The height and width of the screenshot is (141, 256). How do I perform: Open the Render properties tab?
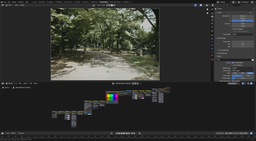pos(212,13)
